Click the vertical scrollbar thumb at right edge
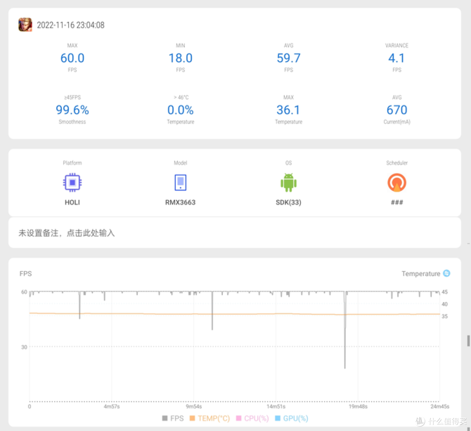 [468, 341]
